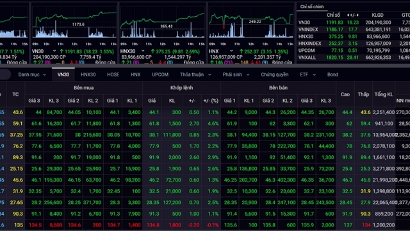Select the VN30 tab

click(x=63, y=74)
